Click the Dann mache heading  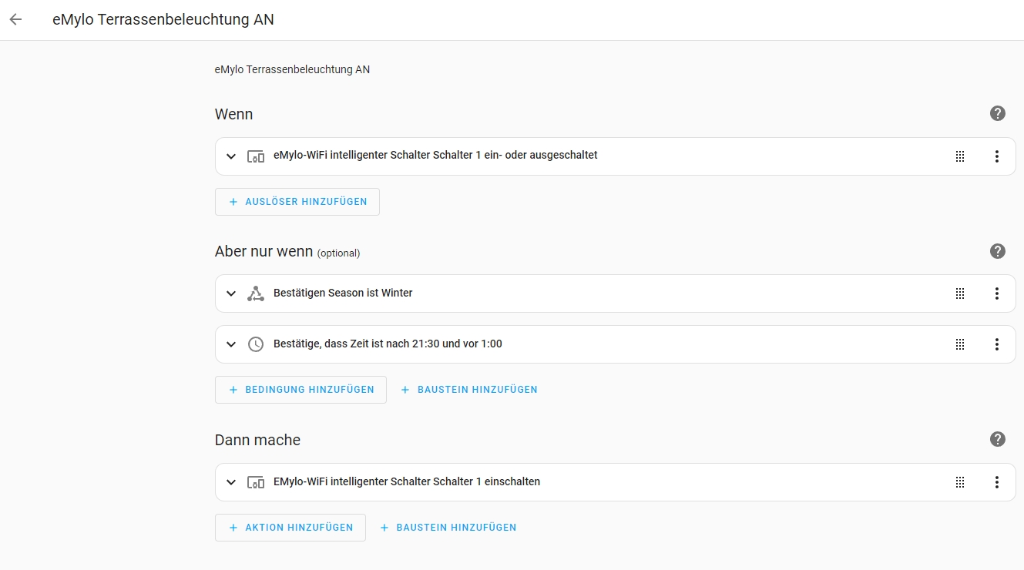point(258,440)
